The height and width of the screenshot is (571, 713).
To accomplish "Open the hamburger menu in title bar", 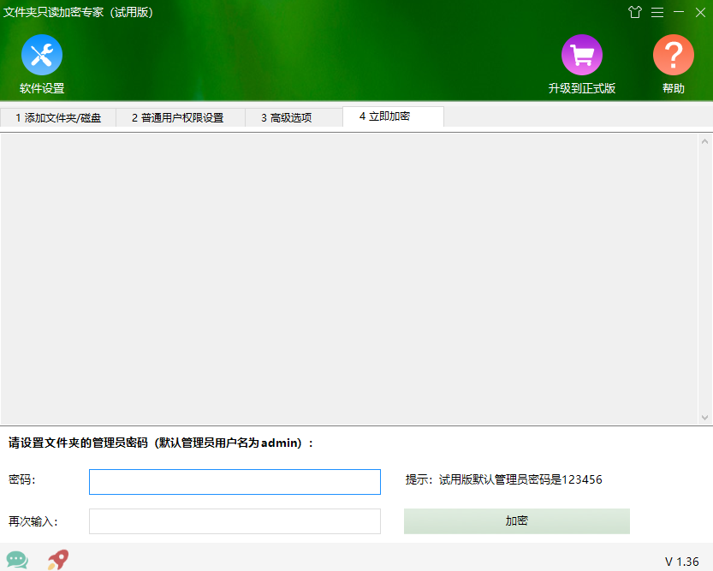I will (x=656, y=12).
